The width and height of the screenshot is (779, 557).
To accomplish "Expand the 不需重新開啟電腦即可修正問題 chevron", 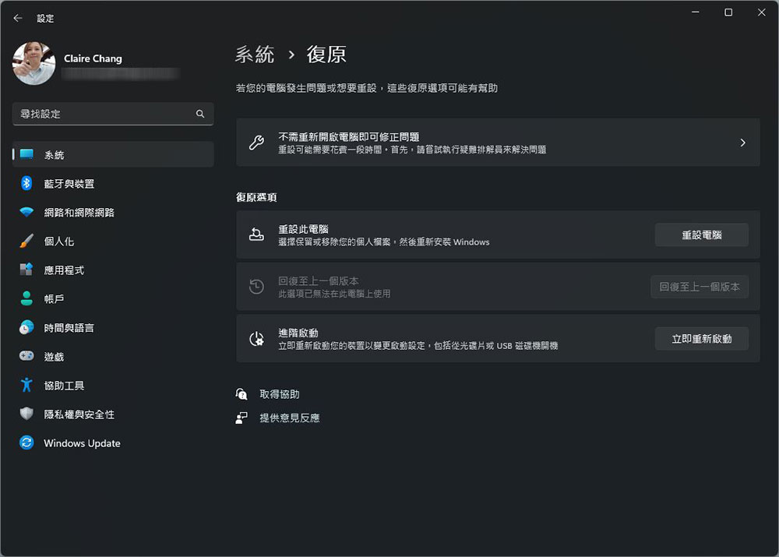I will [x=742, y=143].
